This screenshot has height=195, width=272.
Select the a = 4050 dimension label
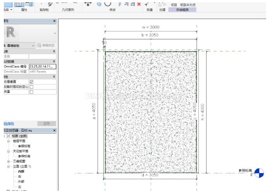click(94, 111)
